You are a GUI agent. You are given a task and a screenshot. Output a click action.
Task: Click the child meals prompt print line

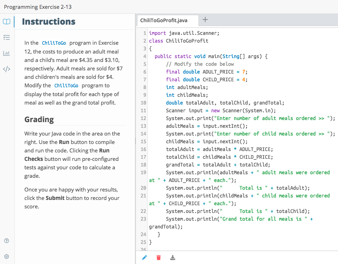point(250,134)
